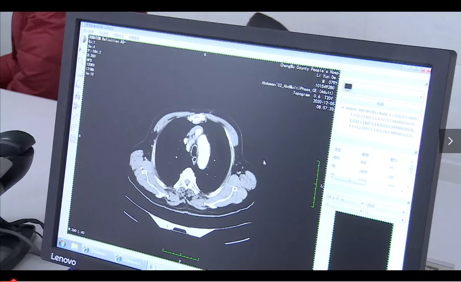Select the 'Patient: 101549280 /Study' tree row
Image resolution: width=461 pixels, height=282 pixels.
tap(381, 113)
